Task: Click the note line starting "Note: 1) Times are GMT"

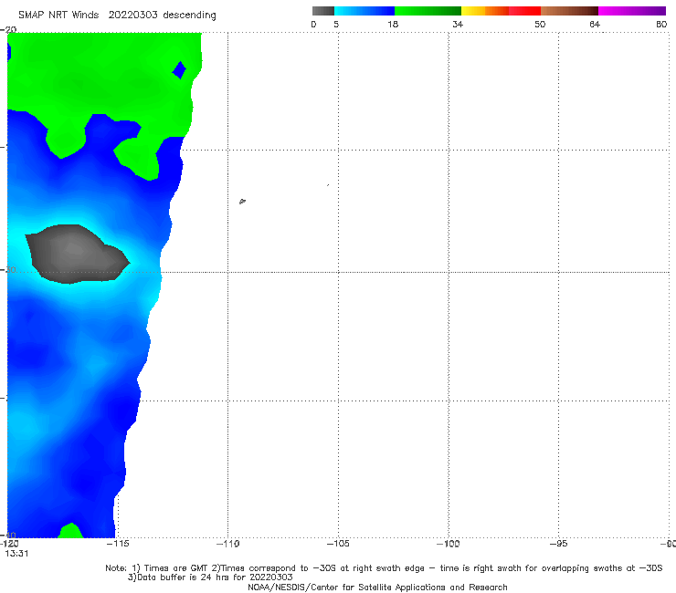Action: (x=384, y=568)
